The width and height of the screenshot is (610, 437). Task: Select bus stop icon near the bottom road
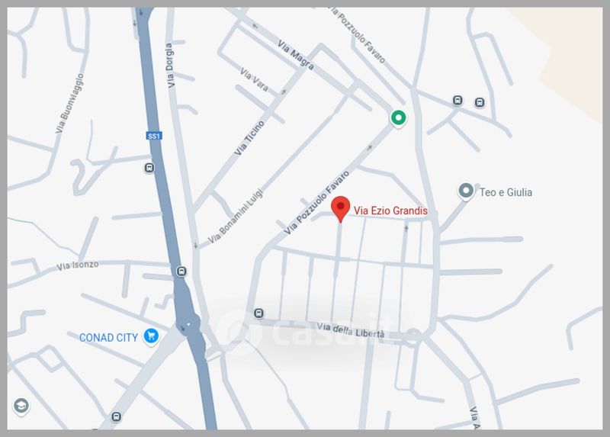pos(116,416)
